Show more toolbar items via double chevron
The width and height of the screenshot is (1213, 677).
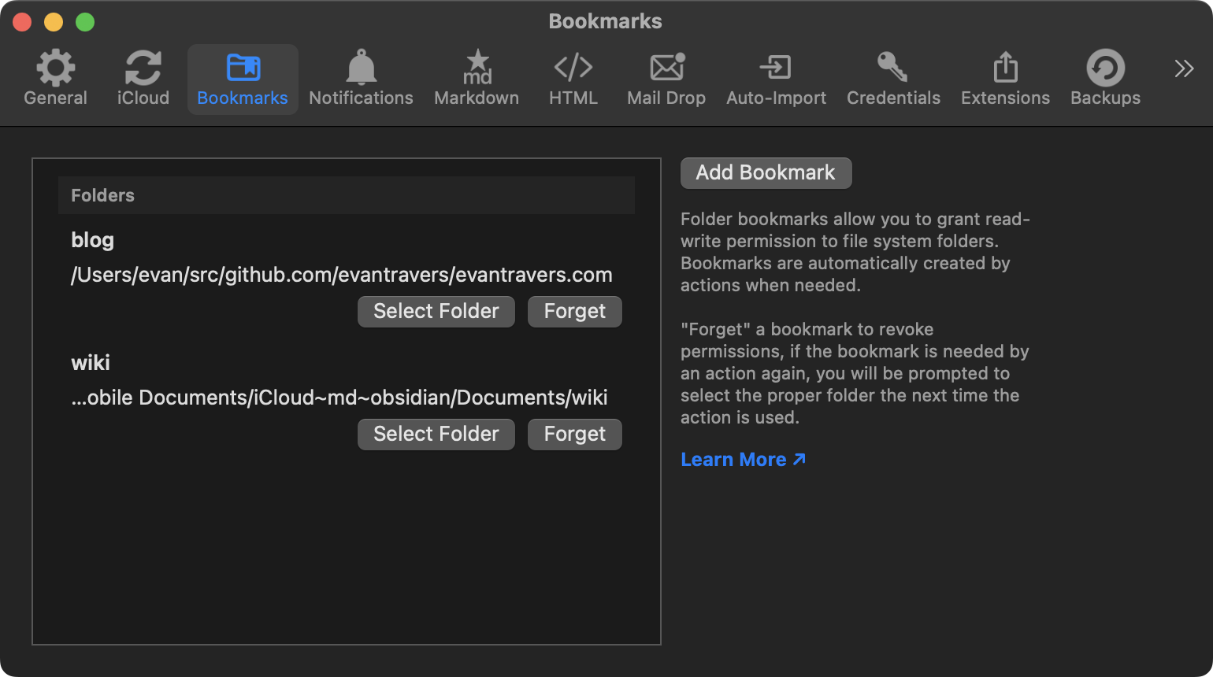pos(1184,69)
